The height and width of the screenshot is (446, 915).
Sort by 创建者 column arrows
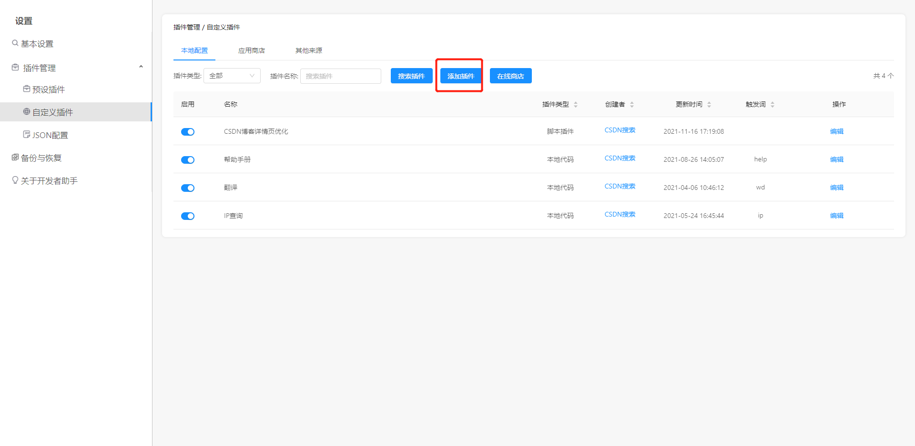[x=632, y=105]
